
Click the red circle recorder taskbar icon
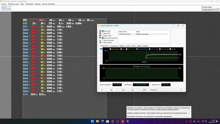[118, 121]
